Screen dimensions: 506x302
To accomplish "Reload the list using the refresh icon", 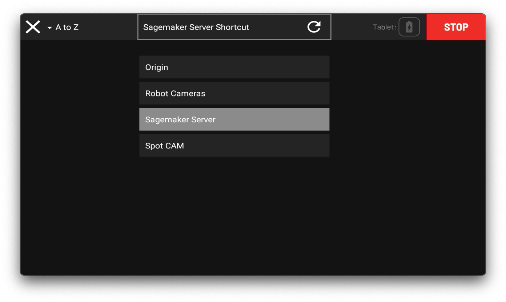I will pos(314,27).
